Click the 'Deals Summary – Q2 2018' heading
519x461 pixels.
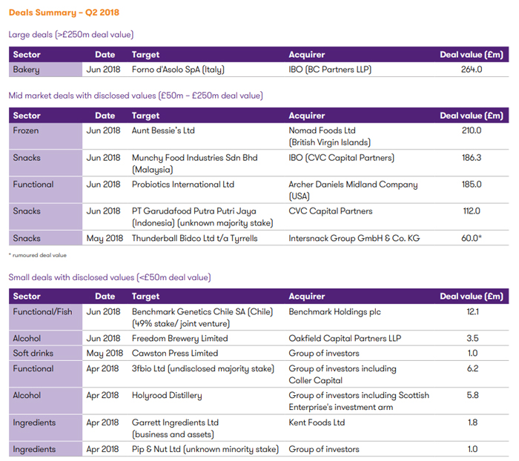click(x=64, y=13)
